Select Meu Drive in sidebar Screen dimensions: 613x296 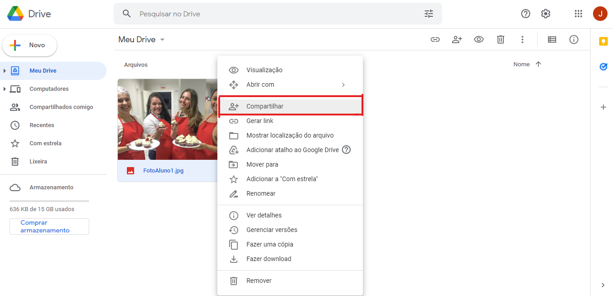[x=53, y=71]
